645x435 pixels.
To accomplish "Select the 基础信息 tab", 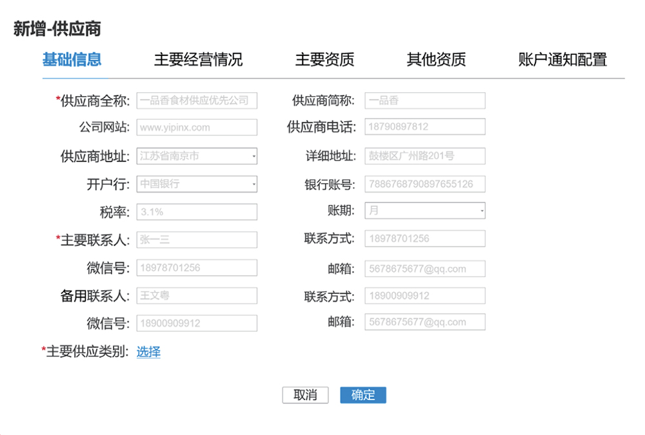I will click(x=72, y=60).
